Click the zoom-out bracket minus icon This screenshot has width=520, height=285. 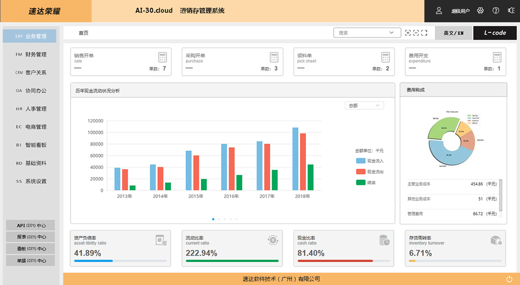(x=416, y=33)
